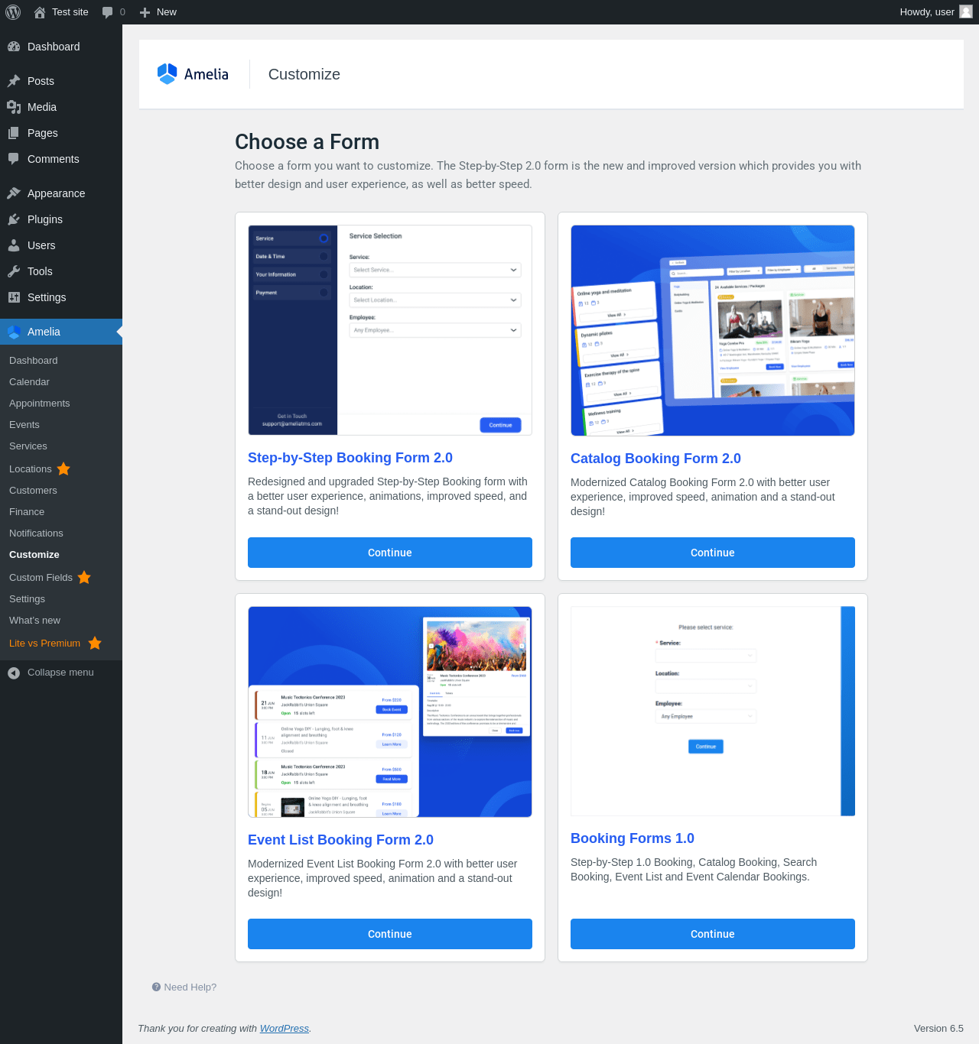The width and height of the screenshot is (979, 1044).
Task: Click the star next to Custom Fields
Action: pyautogui.click(x=84, y=577)
